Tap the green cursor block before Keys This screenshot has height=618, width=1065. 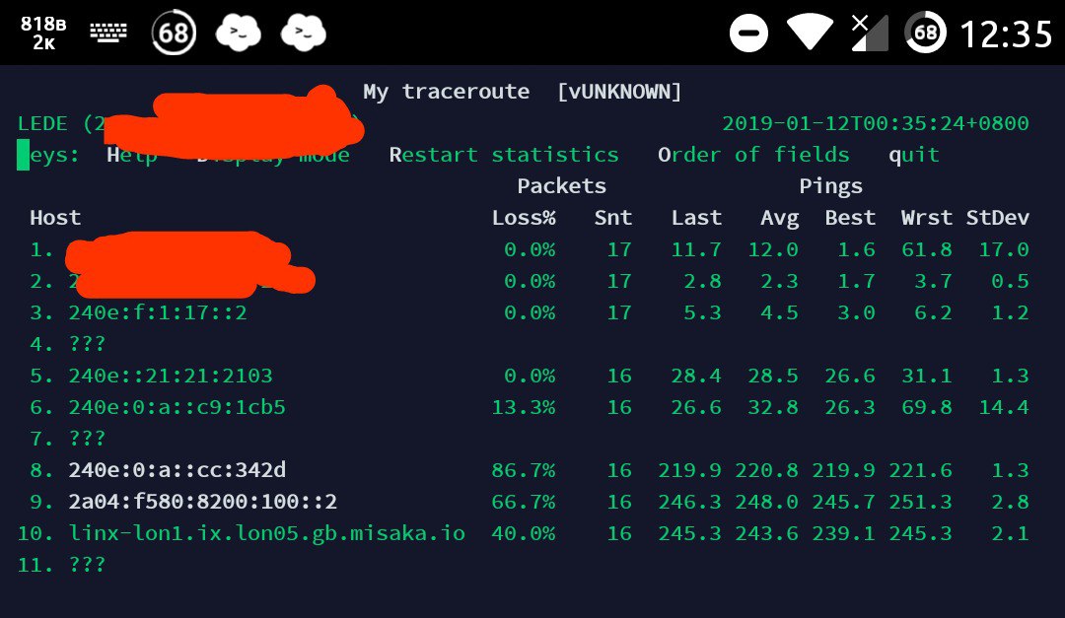pyautogui.click(x=23, y=155)
